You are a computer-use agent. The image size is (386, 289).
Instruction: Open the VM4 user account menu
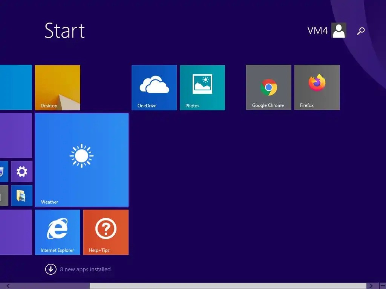coord(327,30)
